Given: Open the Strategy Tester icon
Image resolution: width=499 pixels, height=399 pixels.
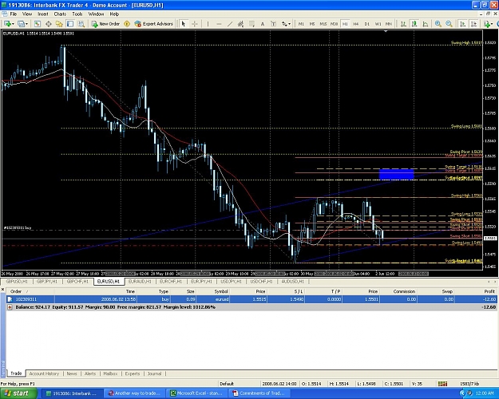Looking at the screenshot, I should coord(81,24).
